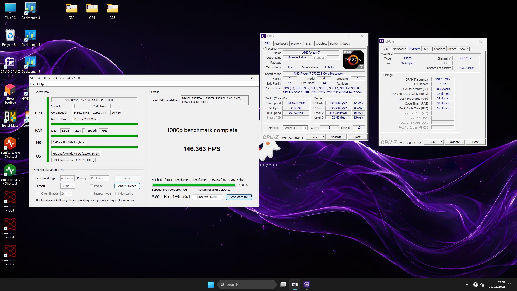Enable Monitoring checkbox
Screen dimensions: 517x291
coord(117,193)
